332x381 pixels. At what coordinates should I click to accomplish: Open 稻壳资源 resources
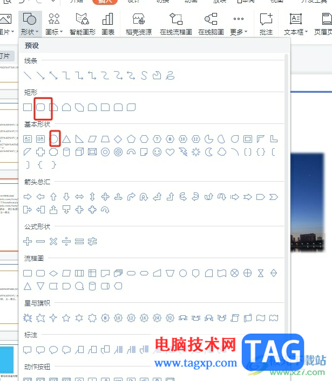(x=139, y=24)
